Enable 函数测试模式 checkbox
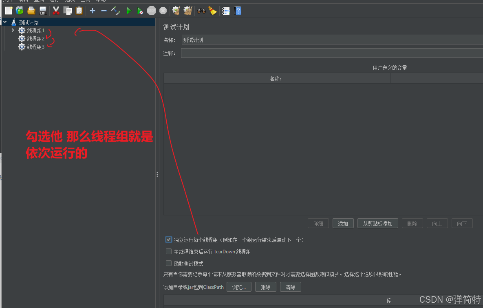 tap(168, 263)
